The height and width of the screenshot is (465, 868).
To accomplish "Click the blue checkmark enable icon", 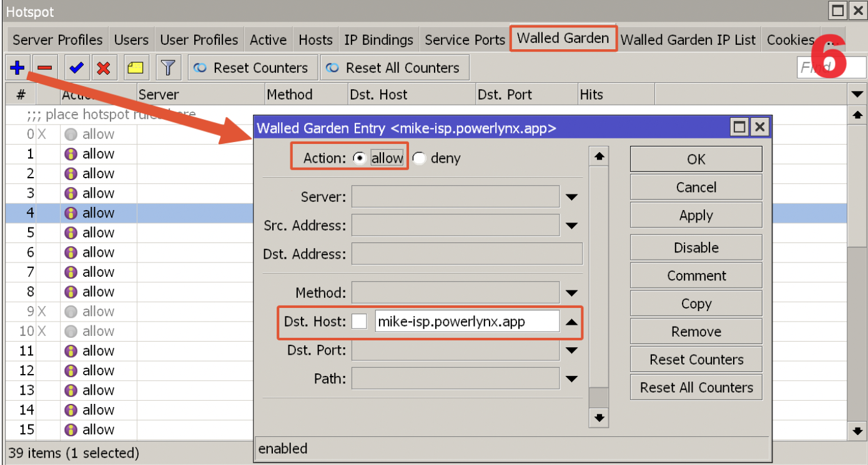I will tap(76, 68).
